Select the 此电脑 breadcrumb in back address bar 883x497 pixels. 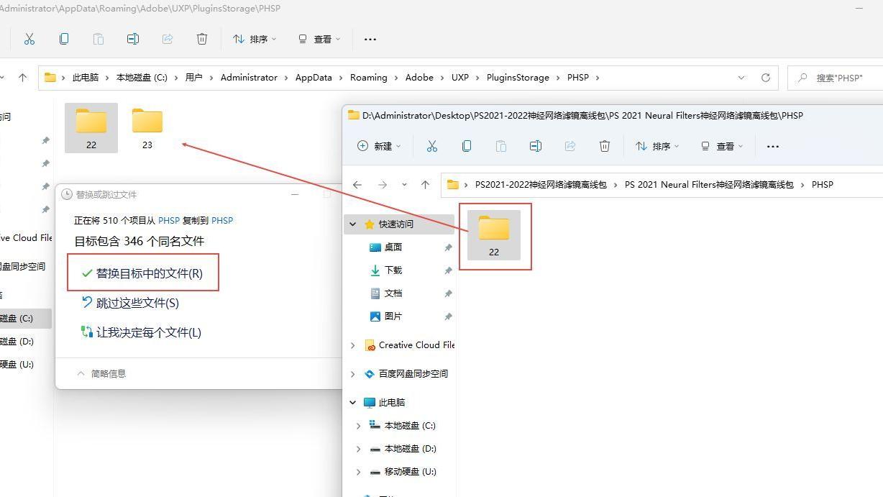click(86, 78)
